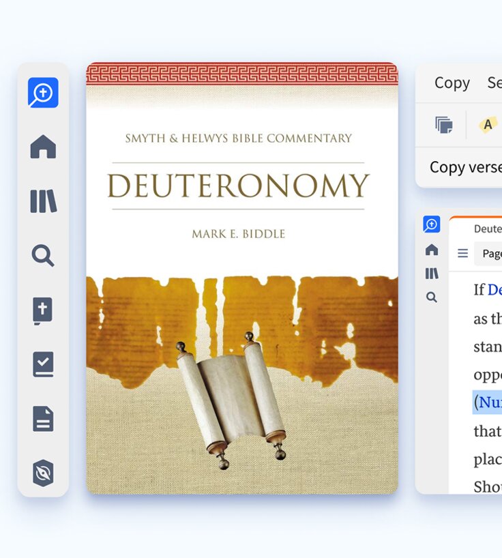Click small Library icon in app window
The width and height of the screenshot is (502, 558).
pyautogui.click(x=432, y=274)
